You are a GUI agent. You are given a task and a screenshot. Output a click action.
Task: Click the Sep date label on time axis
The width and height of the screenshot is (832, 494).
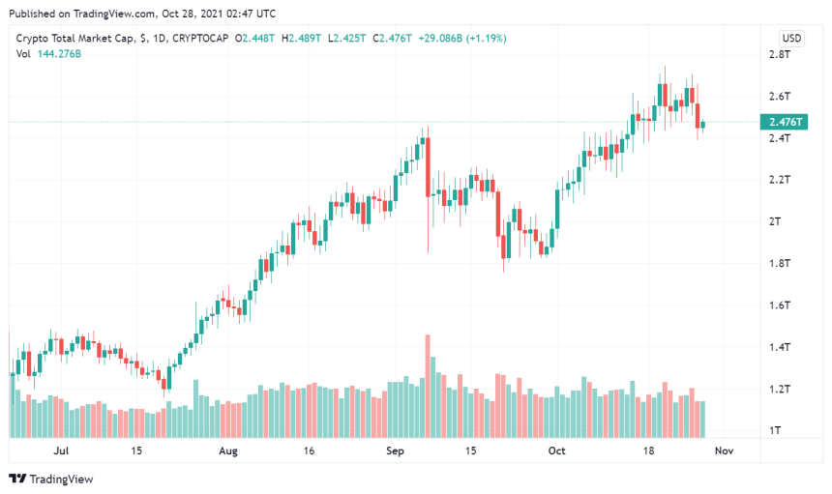[x=395, y=451]
